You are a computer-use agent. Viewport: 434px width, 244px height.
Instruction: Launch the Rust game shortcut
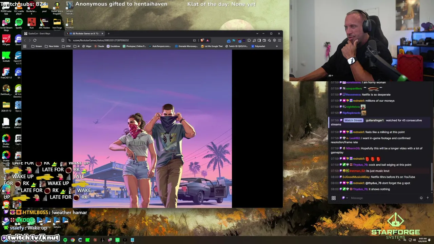[31, 23]
